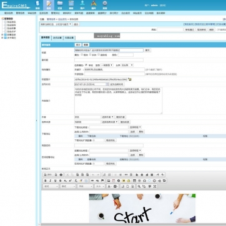Toggle Italic in the editor toolbar
The image size is (226, 226).
click(50, 180)
